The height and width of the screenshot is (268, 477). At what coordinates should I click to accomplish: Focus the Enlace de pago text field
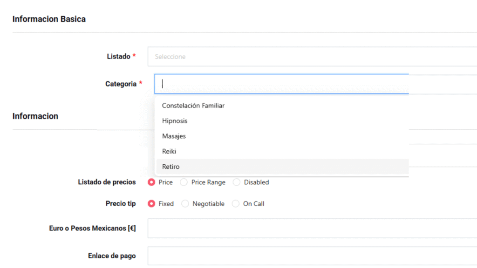point(312,256)
